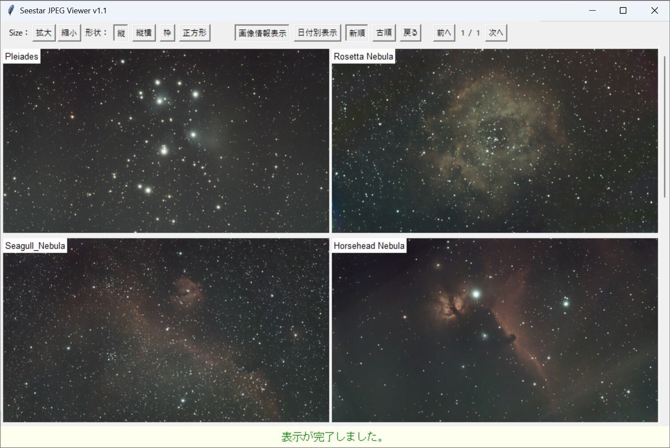Click the 拡大 button to enlarge thumbnails
The width and height of the screenshot is (670, 448).
pos(43,32)
